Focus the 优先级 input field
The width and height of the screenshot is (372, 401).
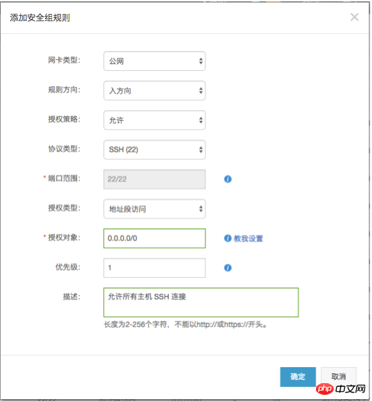[x=155, y=268]
